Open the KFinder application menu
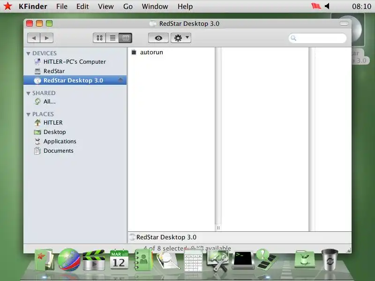Viewport: 375px width, 281px height. click(x=33, y=7)
